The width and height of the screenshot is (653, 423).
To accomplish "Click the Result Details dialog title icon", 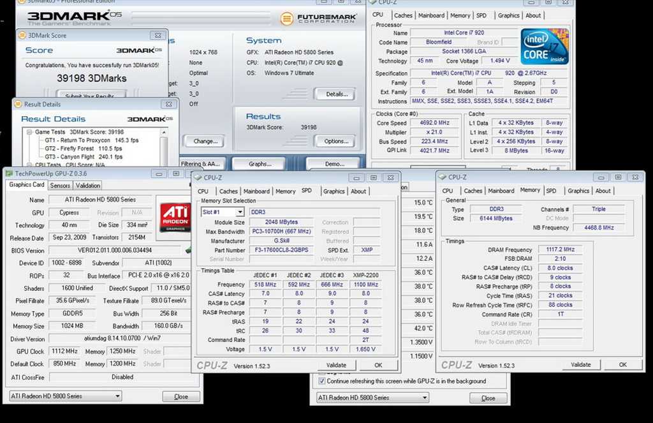I will 18,104.
